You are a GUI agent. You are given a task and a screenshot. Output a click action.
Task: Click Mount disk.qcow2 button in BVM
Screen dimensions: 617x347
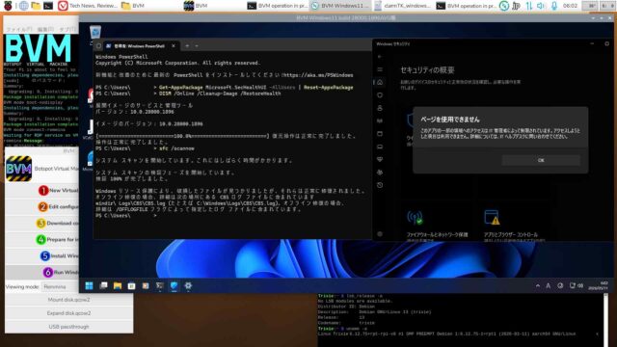click(x=68, y=300)
